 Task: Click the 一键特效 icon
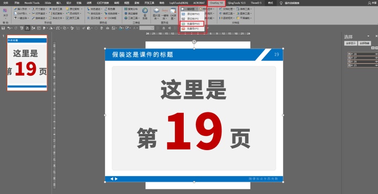coord(165,14)
